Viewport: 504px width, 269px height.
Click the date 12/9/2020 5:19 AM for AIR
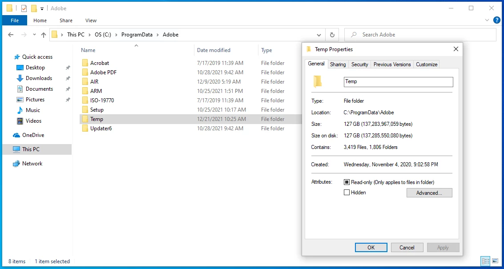[x=218, y=82]
